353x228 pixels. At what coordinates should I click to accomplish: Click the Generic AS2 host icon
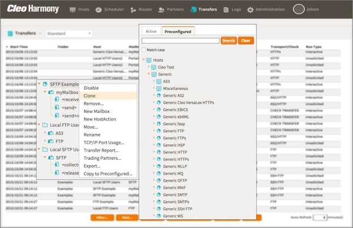[x=159, y=96]
